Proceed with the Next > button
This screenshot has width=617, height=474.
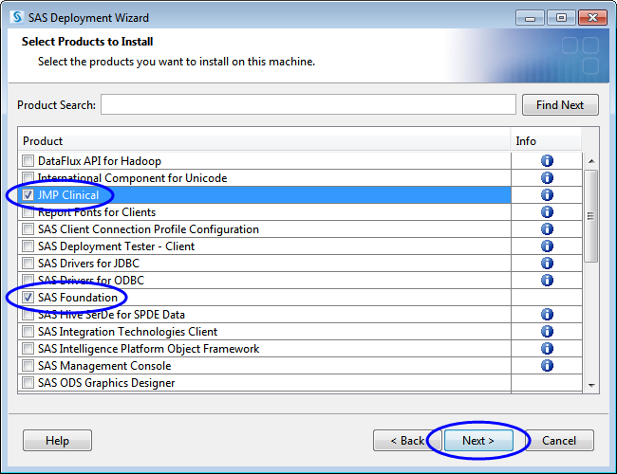478,440
